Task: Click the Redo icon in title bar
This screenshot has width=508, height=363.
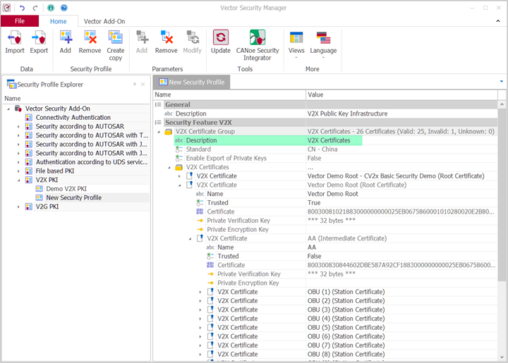Action: [35, 8]
